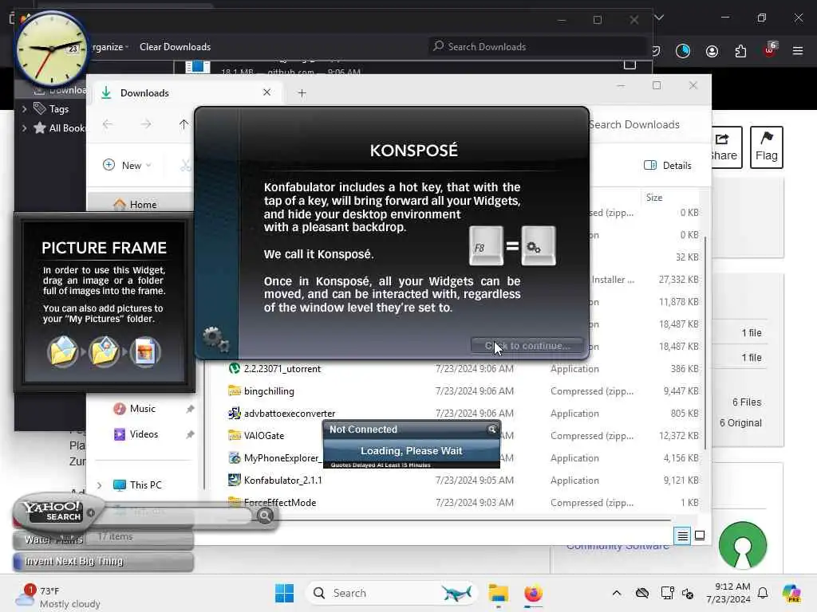Click File Explorer vertical scrollbar
The height and width of the screenshot is (612, 817).
click(705, 343)
